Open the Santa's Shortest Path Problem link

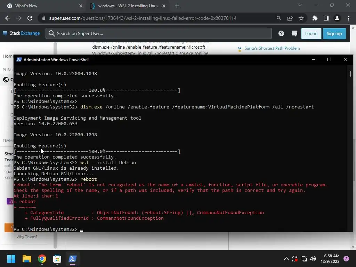pyautogui.click(x=272, y=48)
